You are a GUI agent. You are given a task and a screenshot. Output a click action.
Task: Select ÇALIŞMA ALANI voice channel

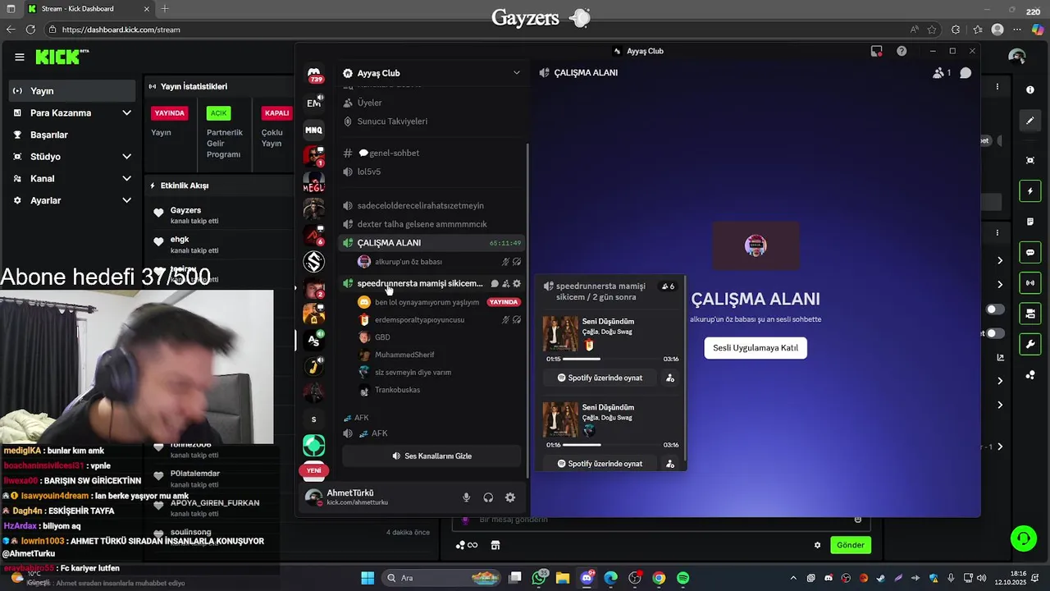tap(431, 243)
